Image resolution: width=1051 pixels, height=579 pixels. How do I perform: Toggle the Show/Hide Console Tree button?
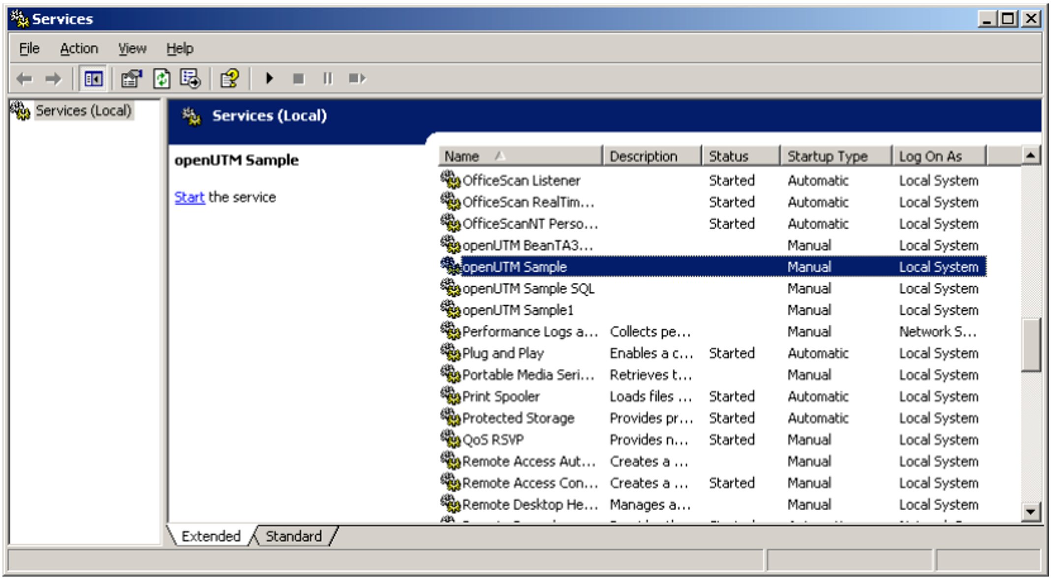coord(93,79)
